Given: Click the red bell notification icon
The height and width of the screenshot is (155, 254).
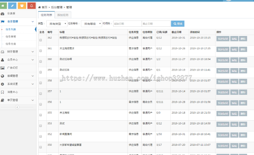Looking at the screenshot, I should [32, 6].
